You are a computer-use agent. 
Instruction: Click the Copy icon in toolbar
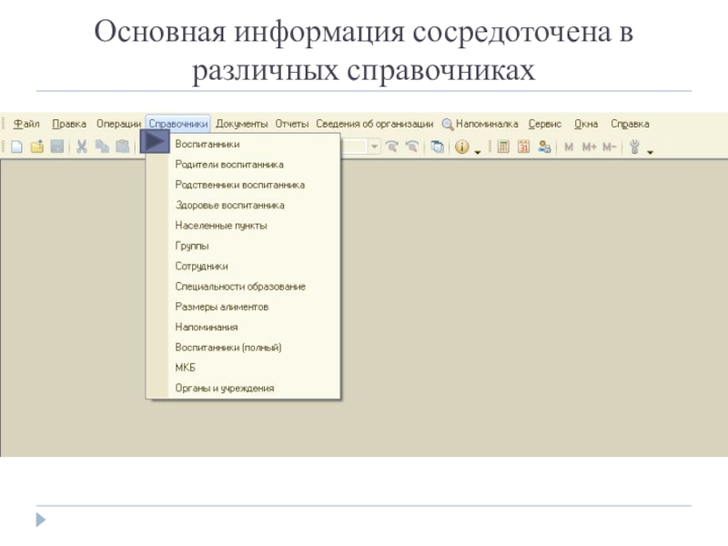(x=102, y=147)
